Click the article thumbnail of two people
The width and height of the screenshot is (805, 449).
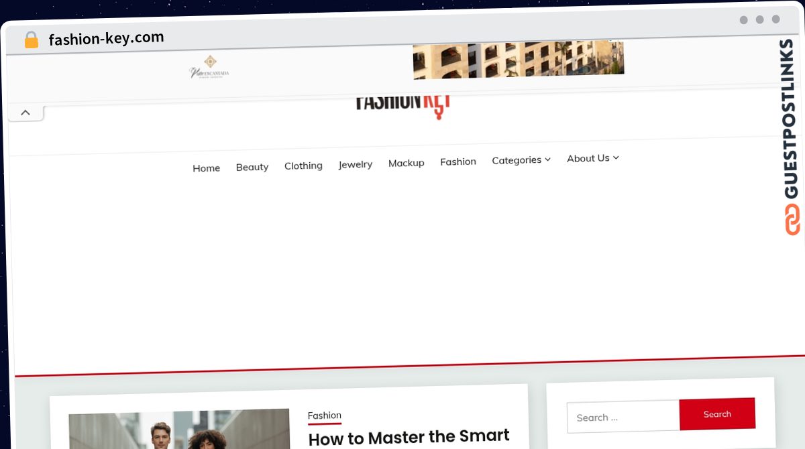pos(179,430)
